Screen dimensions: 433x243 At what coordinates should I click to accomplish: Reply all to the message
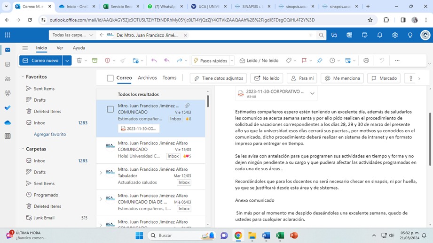[166, 61]
